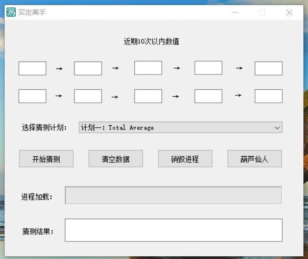This screenshot has height=259, width=308.
Task: Focus the third value box in top row
Action: tap(148, 68)
